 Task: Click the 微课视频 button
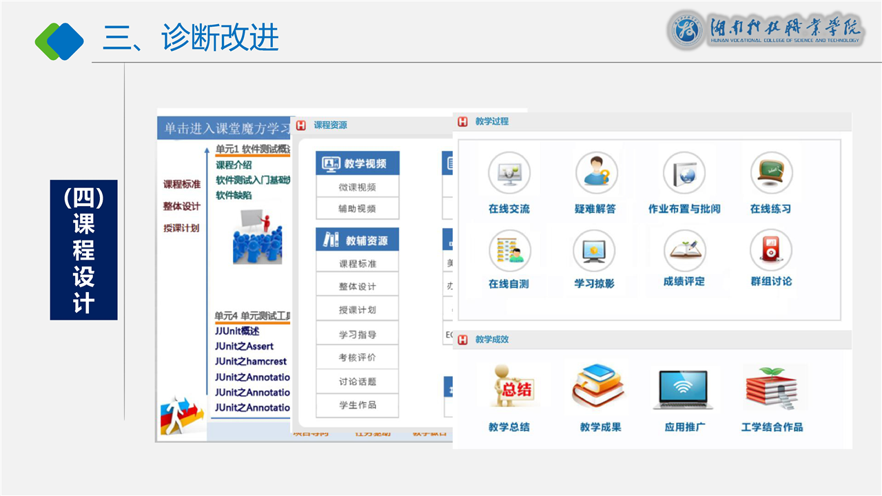point(357,187)
